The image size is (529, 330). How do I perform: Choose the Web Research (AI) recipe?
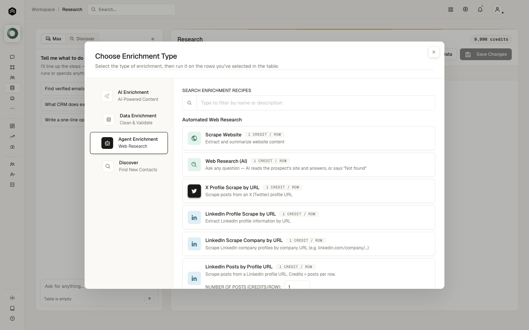(309, 165)
